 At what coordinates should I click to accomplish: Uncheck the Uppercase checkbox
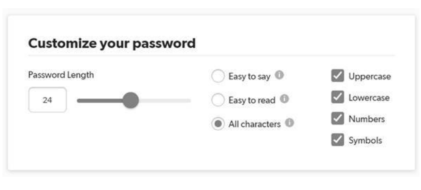(x=337, y=76)
